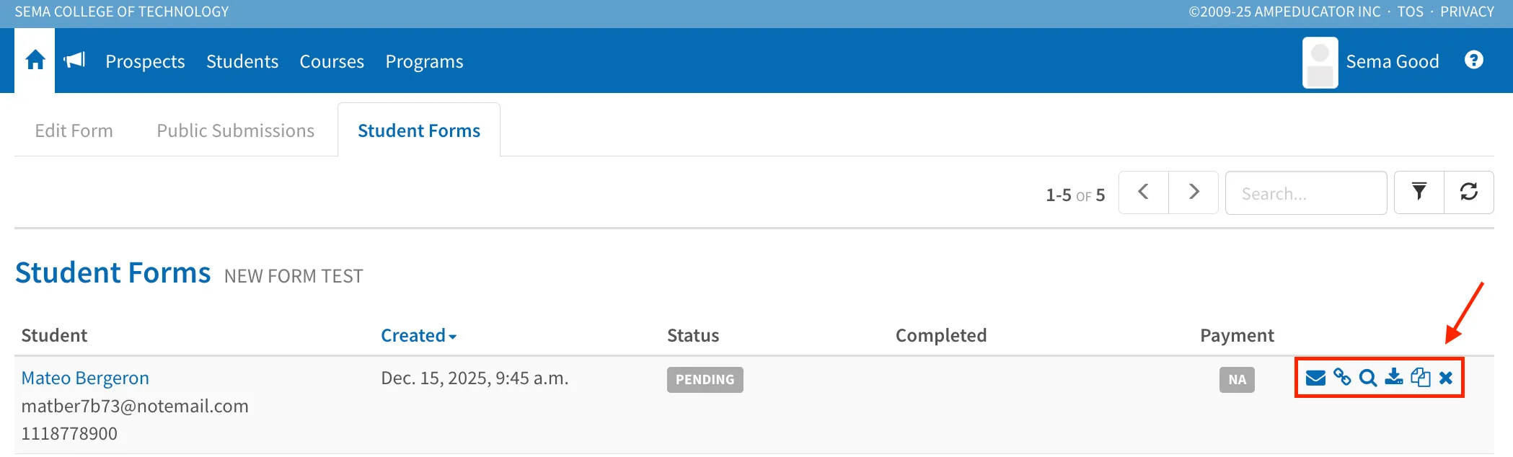Go to previous page of results
The width and height of the screenshot is (1513, 457).
pos(1144,192)
